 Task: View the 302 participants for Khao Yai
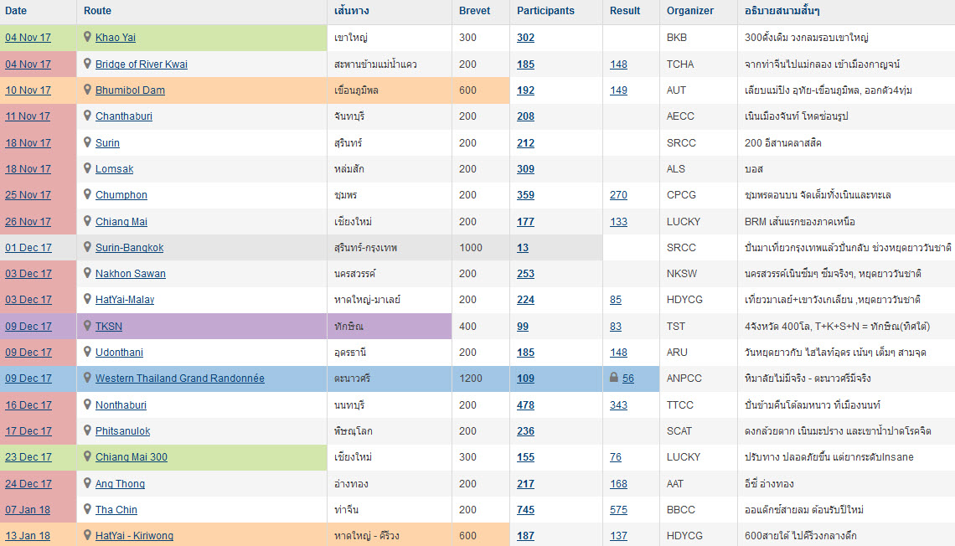[525, 37]
